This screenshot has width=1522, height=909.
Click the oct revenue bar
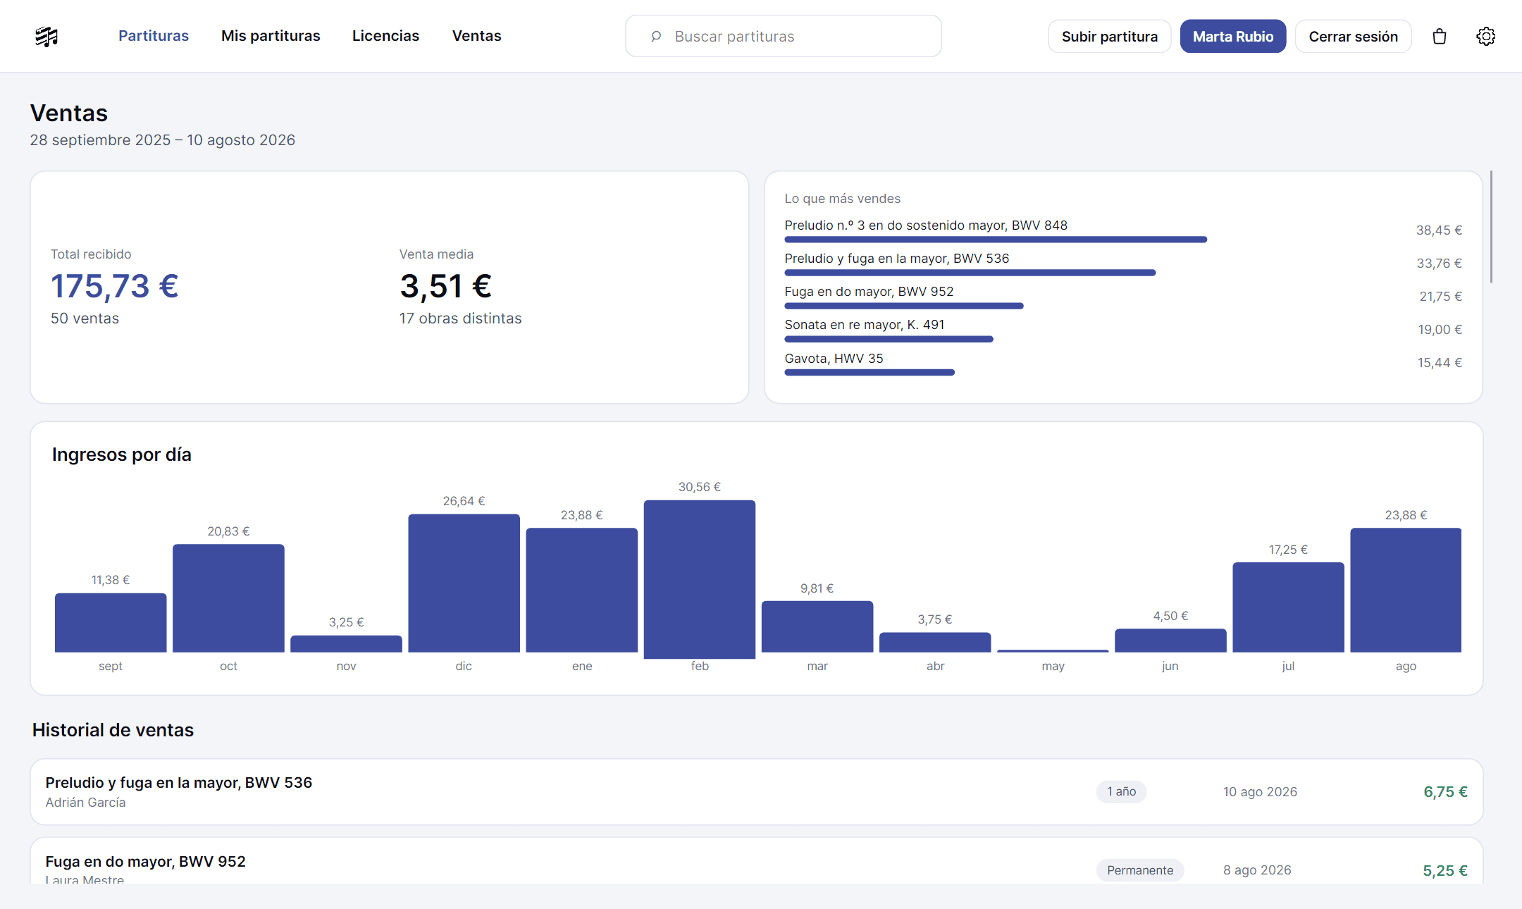(x=228, y=598)
